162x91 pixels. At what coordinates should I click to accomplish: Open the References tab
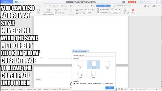(64, 6)
